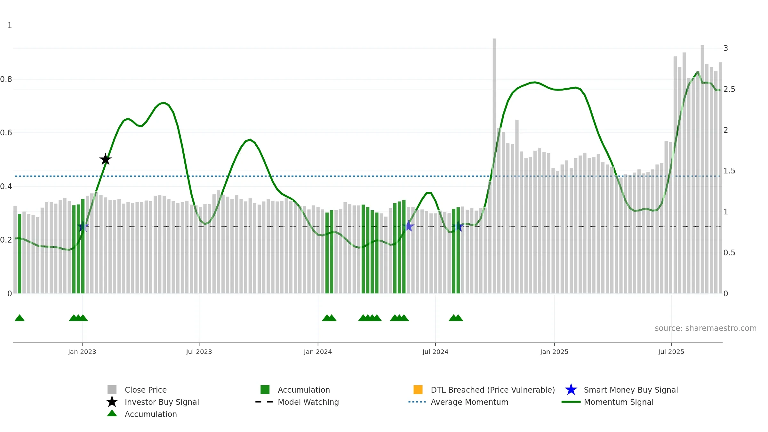Click the blue star before Jul 2024
The image size is (768, 432).
[408, 226]
